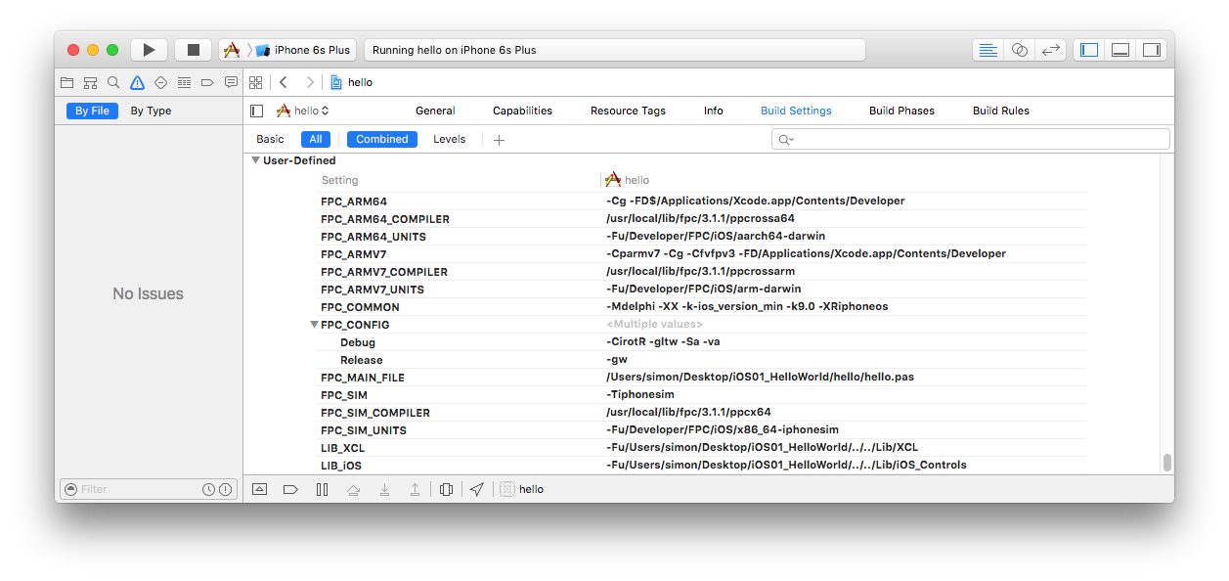Show the Standard editor
This screenshot has width=1229, height=581.
coord(988,50)
